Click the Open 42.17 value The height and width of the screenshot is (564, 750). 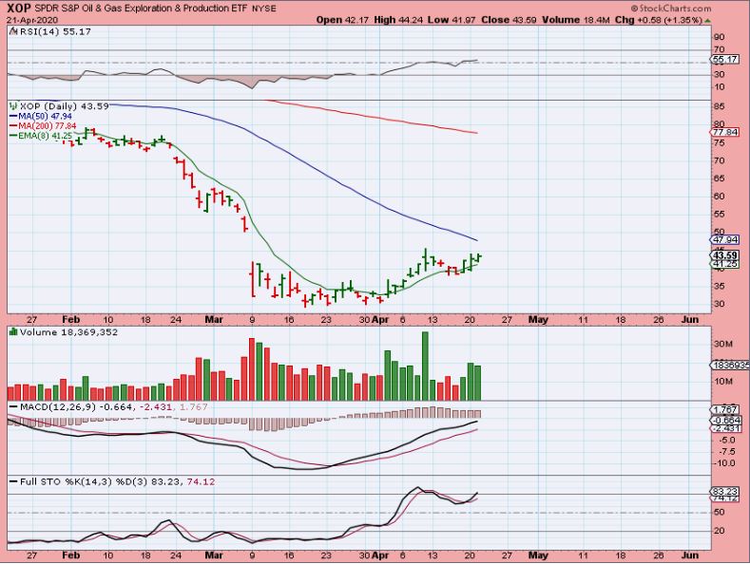click(342, 20)
